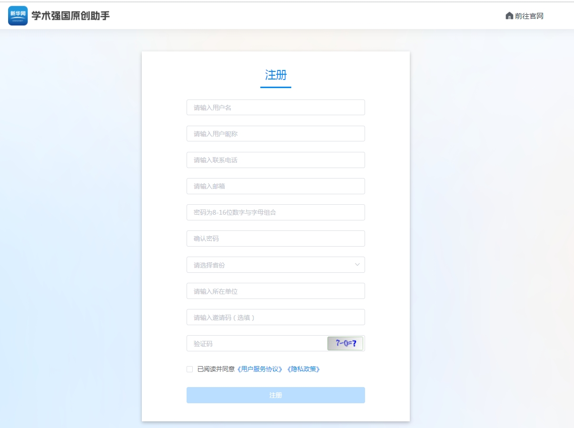
Task: Open the 《隐私政策》 privacy policy link
Action: pos(303,369)
